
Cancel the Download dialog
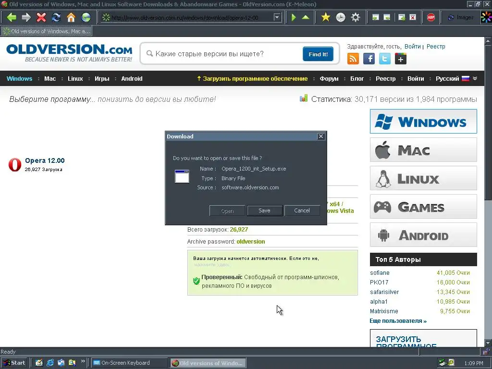coord(302,210)
